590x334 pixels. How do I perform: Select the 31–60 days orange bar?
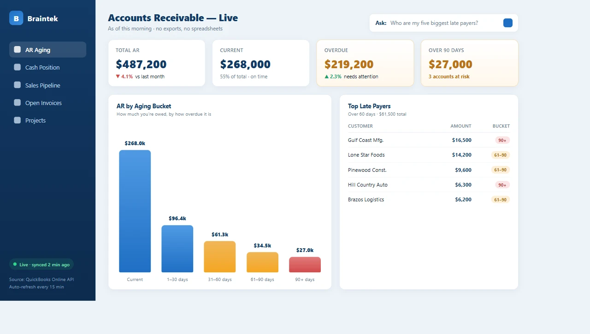[220, 257]
